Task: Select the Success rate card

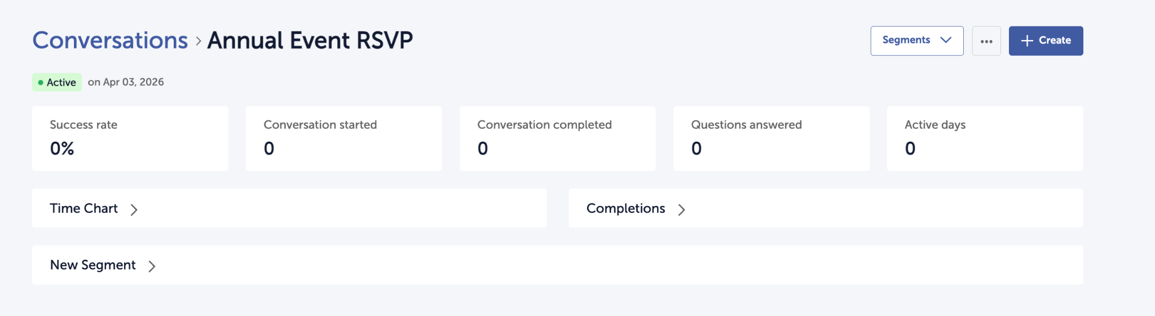Action: tap(130, 138)
